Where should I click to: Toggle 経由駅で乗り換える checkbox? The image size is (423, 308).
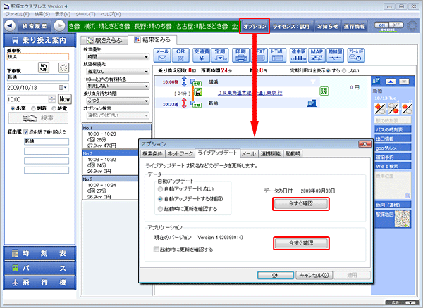click(26, 132)
